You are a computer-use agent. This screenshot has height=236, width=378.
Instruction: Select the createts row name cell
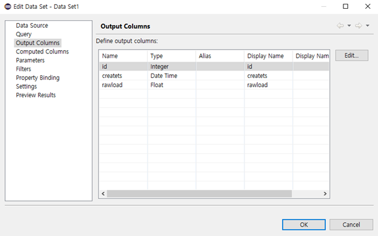point(123,76)
